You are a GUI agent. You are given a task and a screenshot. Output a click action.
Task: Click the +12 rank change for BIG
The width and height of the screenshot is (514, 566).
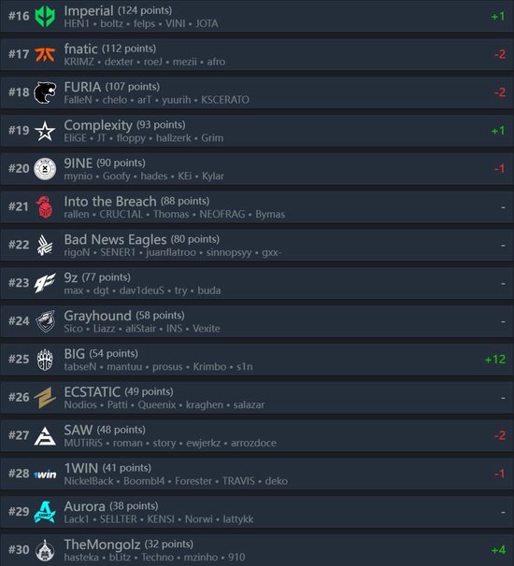pos(495,360)
